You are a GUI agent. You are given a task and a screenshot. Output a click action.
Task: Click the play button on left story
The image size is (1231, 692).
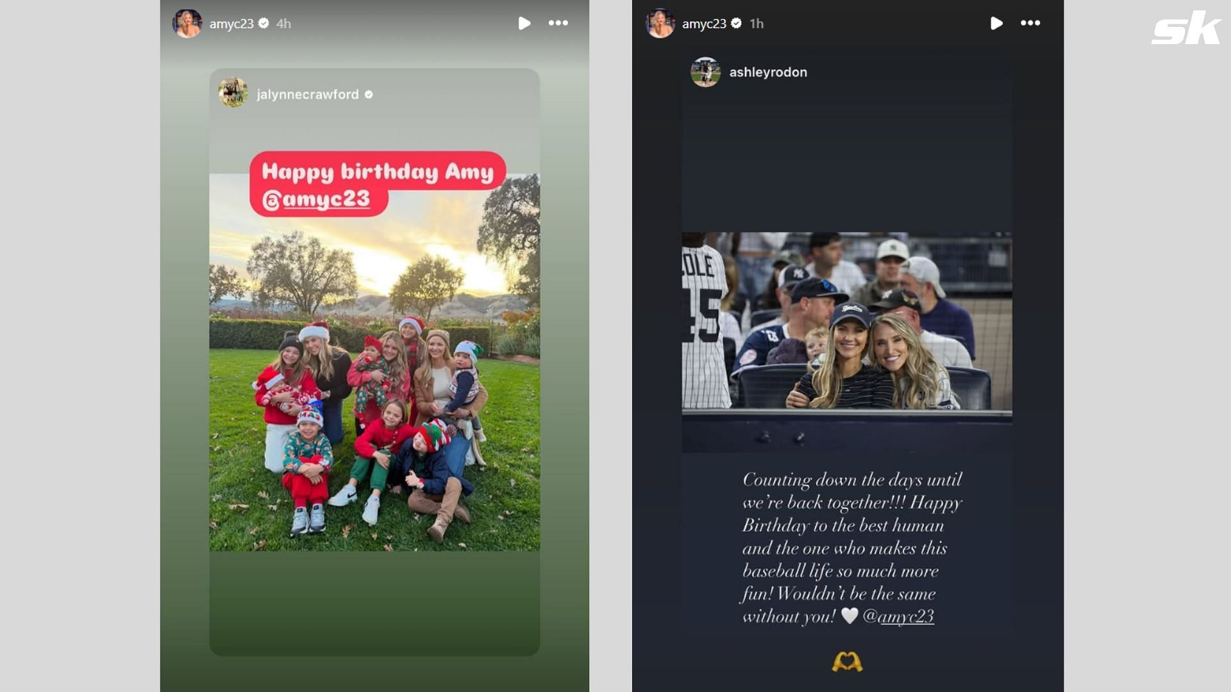pos(523,23)
